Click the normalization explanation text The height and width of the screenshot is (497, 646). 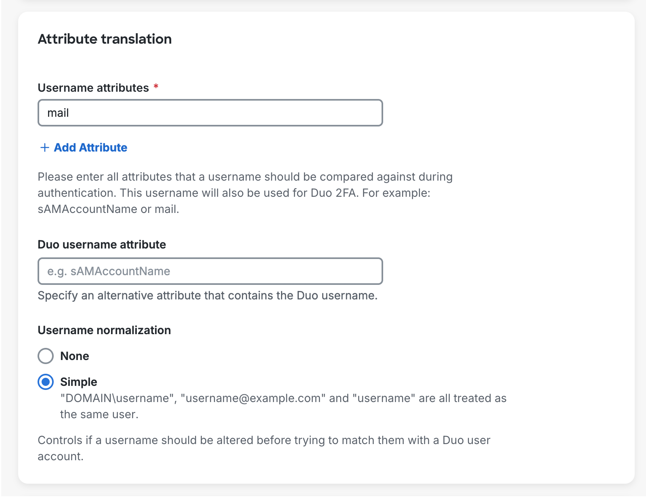coord(262,448)
